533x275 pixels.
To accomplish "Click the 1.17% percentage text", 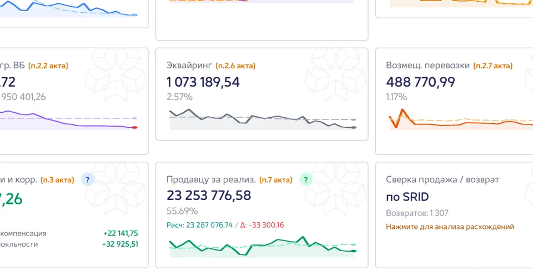I will coord(396,97).
